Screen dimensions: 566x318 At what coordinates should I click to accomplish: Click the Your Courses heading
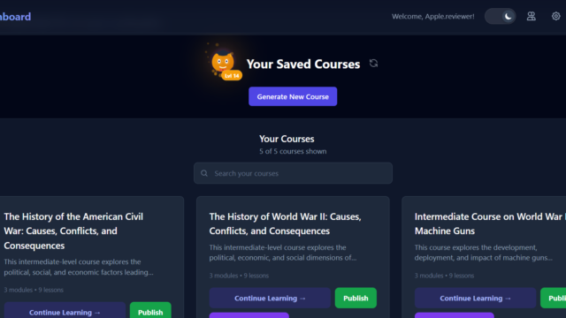[x=287, y=139]
